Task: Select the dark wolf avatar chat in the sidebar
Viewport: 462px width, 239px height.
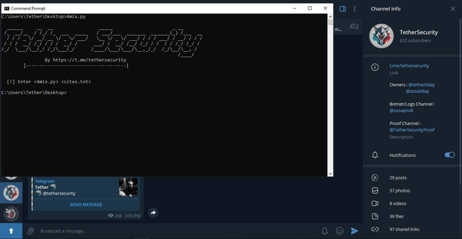Action: point(11,213)
